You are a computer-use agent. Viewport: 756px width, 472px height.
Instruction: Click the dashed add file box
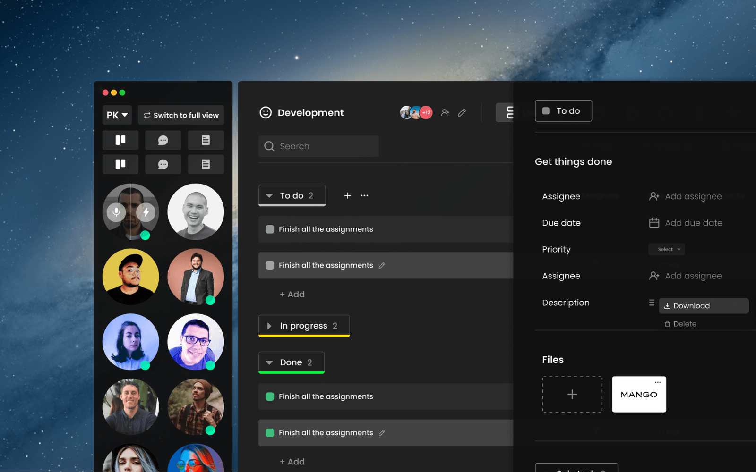tap(572, 394)
